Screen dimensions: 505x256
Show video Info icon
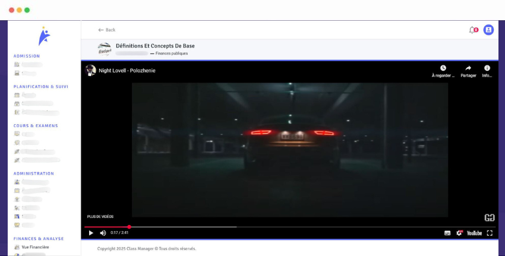click(x=487, y=68)
